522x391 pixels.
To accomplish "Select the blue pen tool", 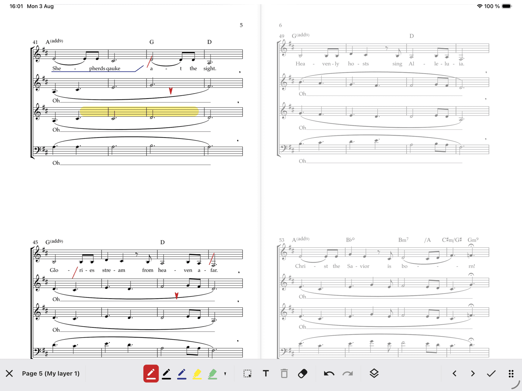I will point(182,374).
